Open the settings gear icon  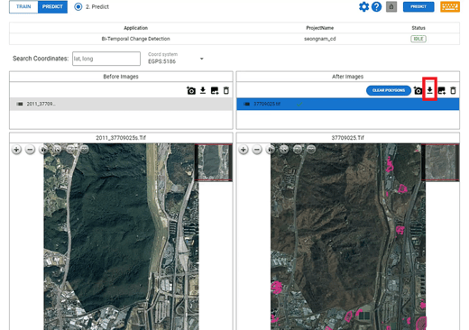point(363,6)
